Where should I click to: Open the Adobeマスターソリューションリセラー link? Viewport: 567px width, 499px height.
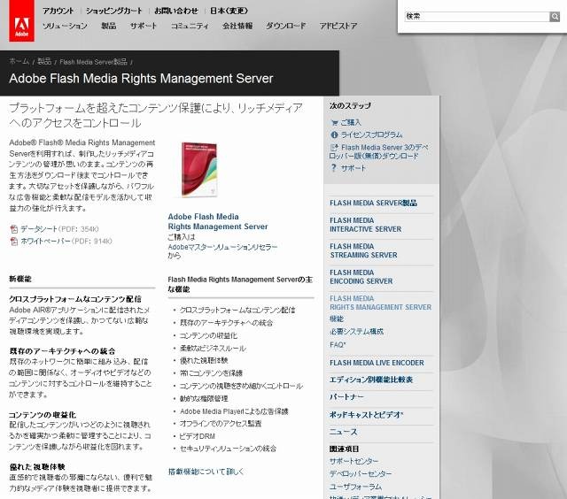(222, 248)
